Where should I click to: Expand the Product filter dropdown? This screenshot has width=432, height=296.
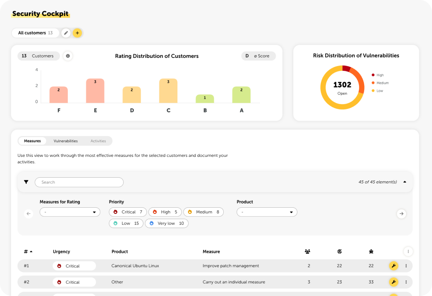pyautogui.click(x=267, y=212)
